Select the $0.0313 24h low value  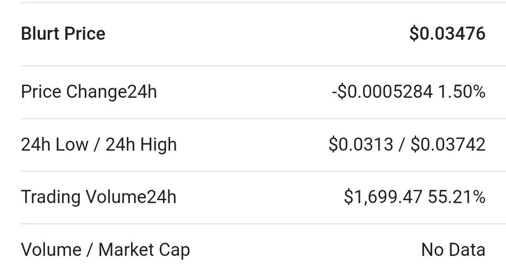[x=361, y=145]
